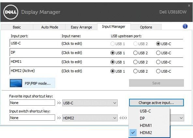
Task: Select USB 2 upstream for HDMI1 input
Action: click(141, 62)
